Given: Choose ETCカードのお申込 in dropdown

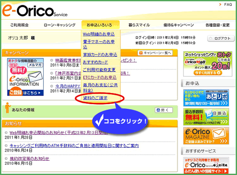Looking at the screenshot, I should pyautogui.click(x=100, y=77).
